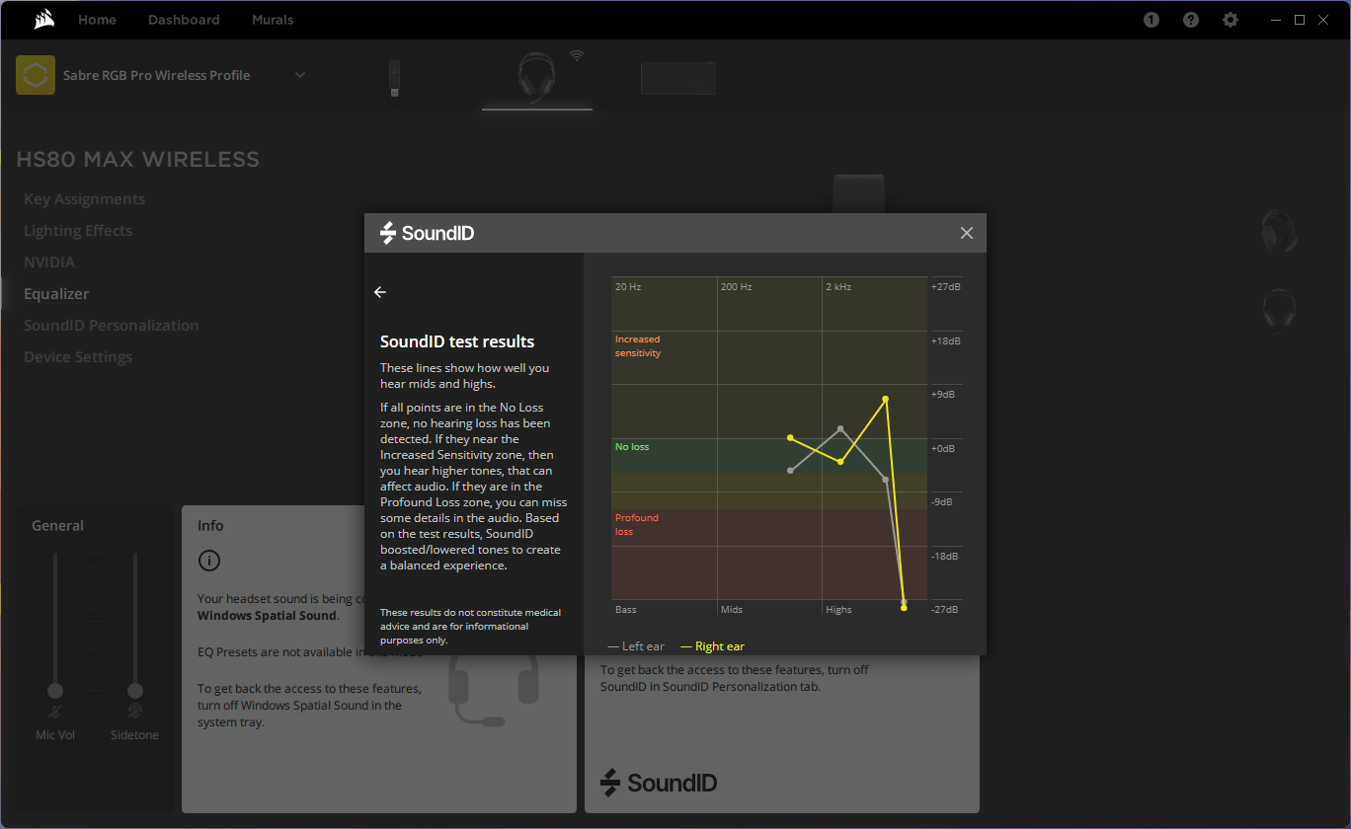Click the "Sidetone" label
This screenshot has width=1351, height=829.
134,735
